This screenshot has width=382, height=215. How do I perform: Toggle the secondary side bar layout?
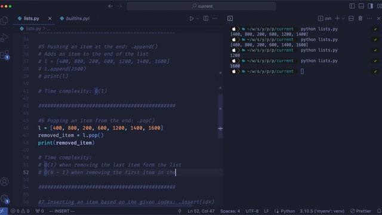coord(370,6)
